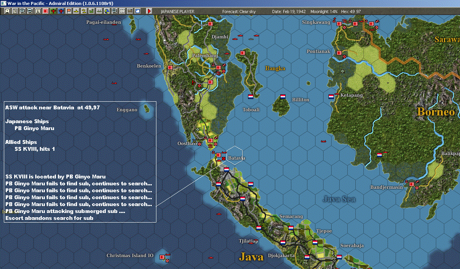Click 'SS KVIII, hits 1' line
460x269 pixels.
pyautogui.click(x=34, y=149)
